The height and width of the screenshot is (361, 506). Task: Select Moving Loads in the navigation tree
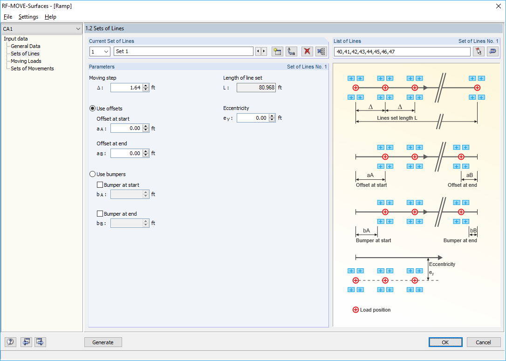click(25, 61)
